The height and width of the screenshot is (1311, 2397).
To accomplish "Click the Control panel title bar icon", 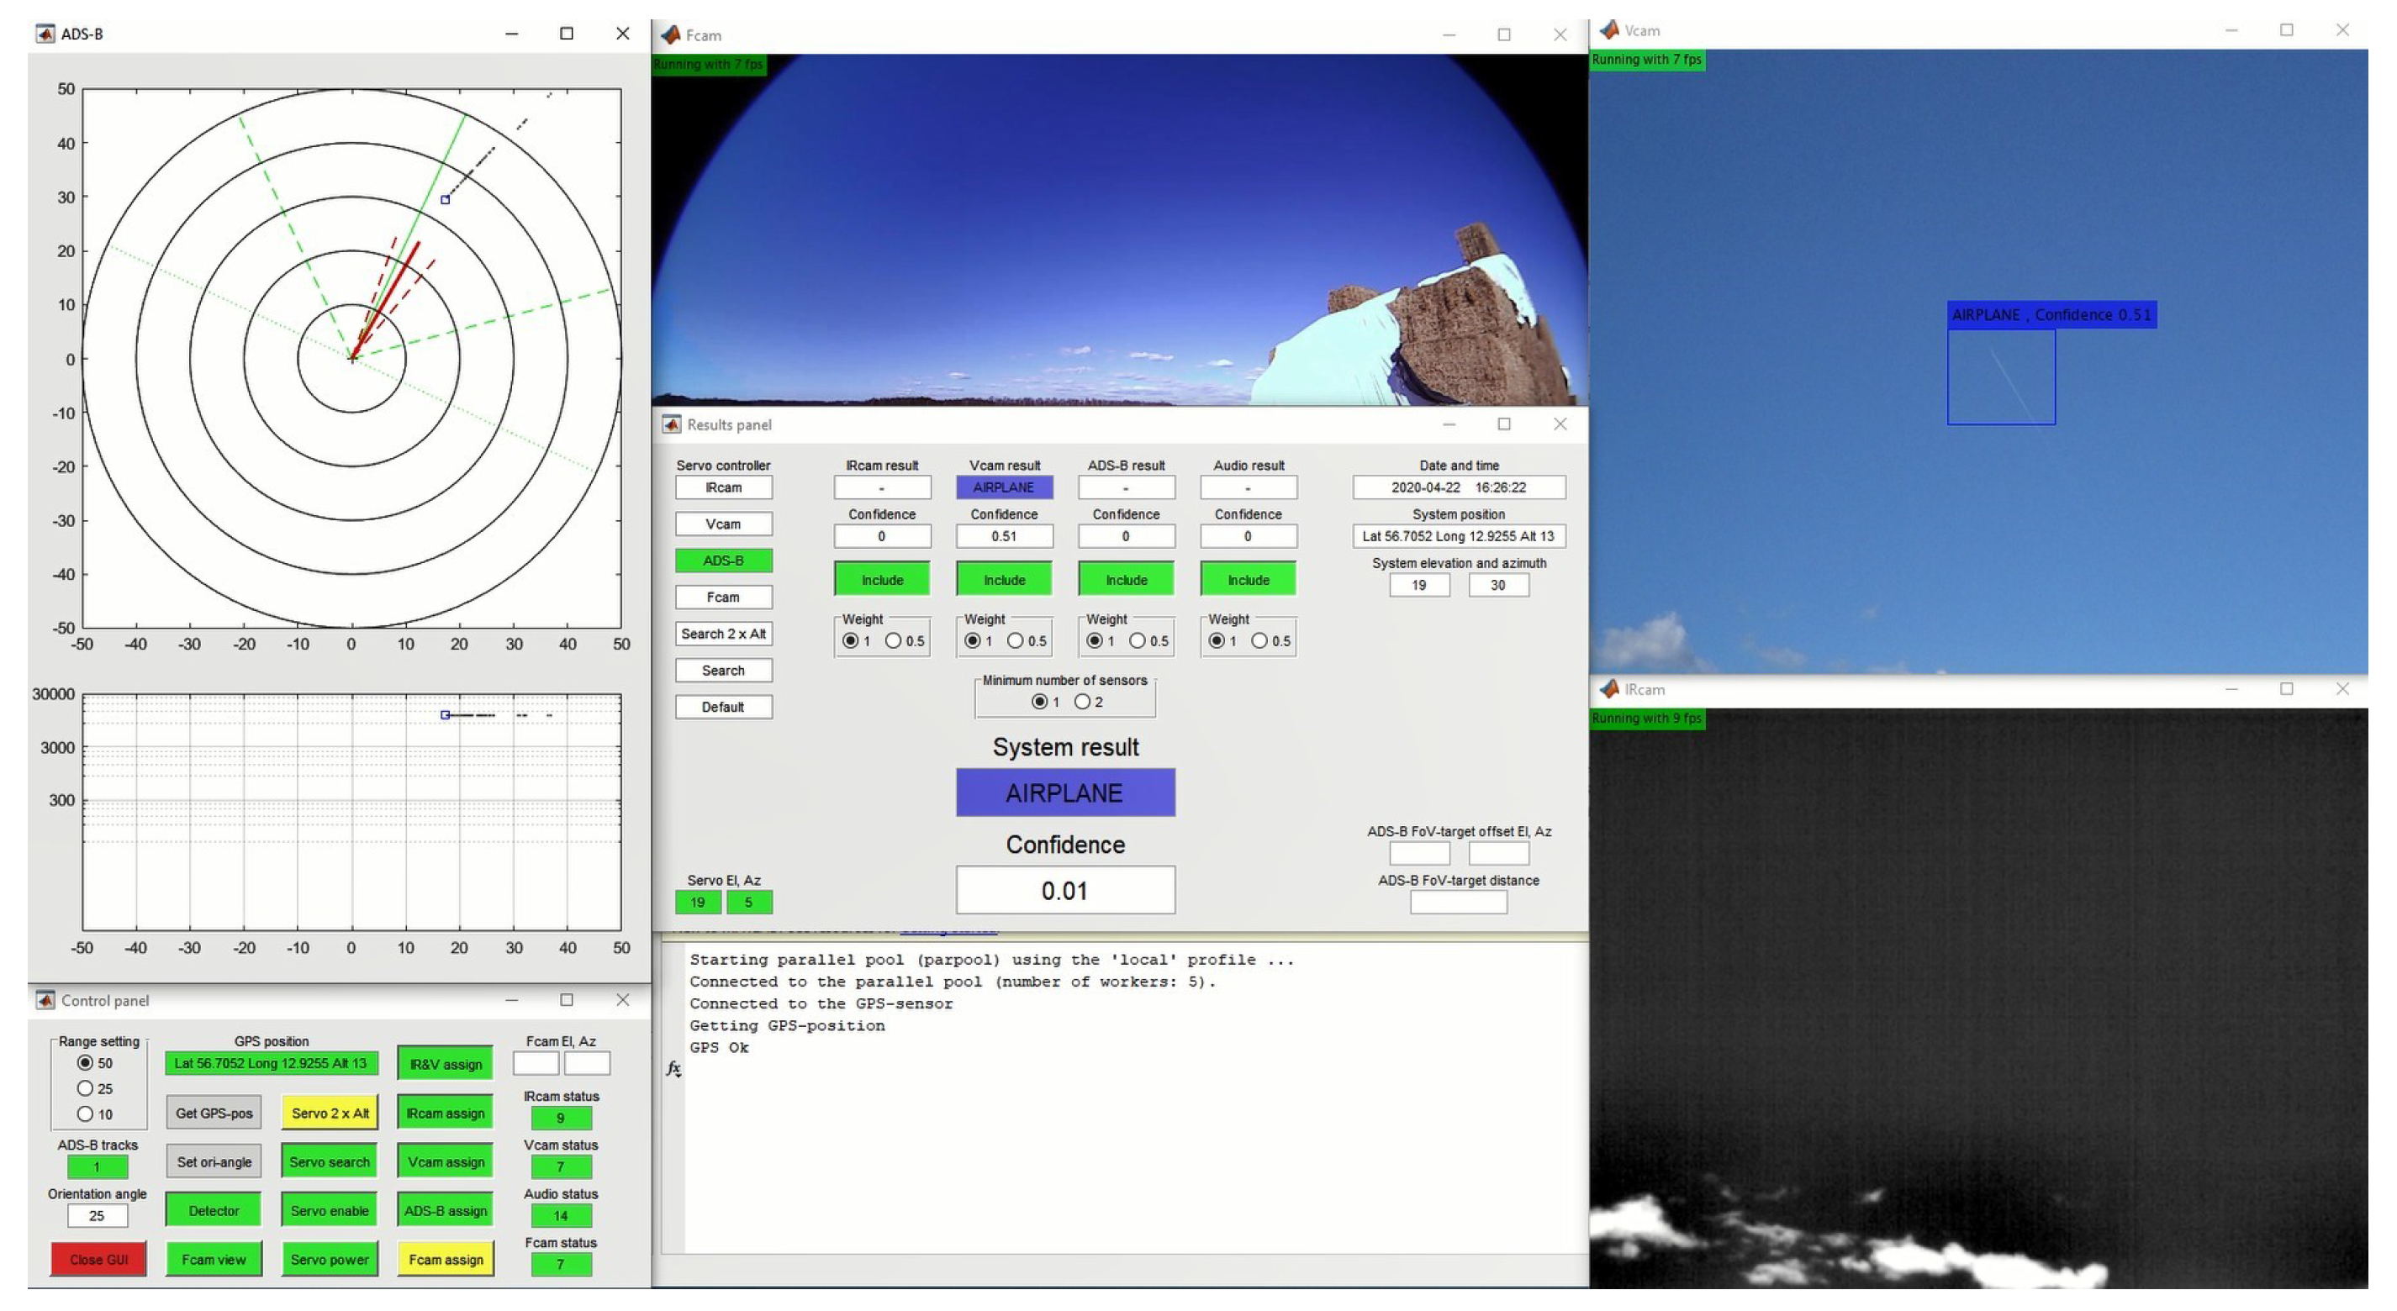I will (45, 1000).
